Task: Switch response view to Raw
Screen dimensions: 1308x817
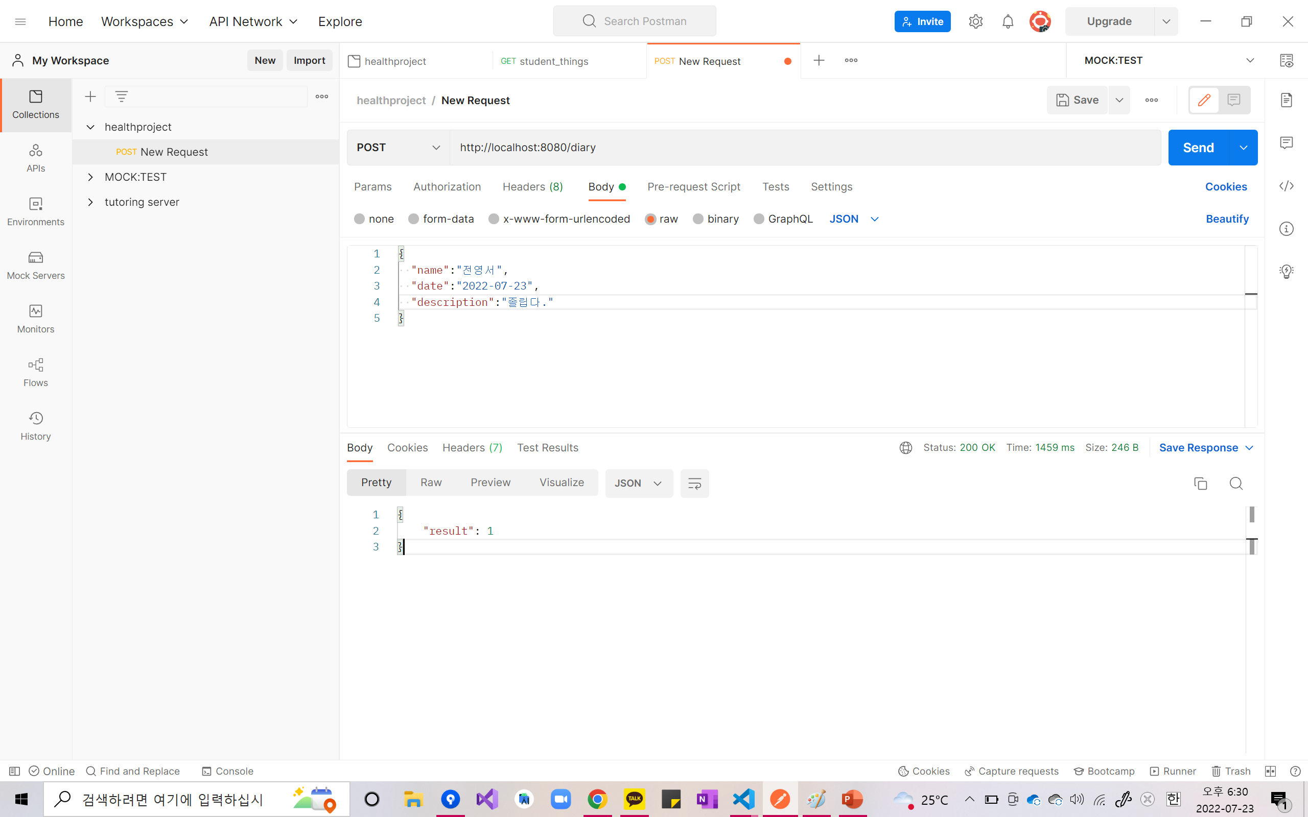Action: click(431, 483)
